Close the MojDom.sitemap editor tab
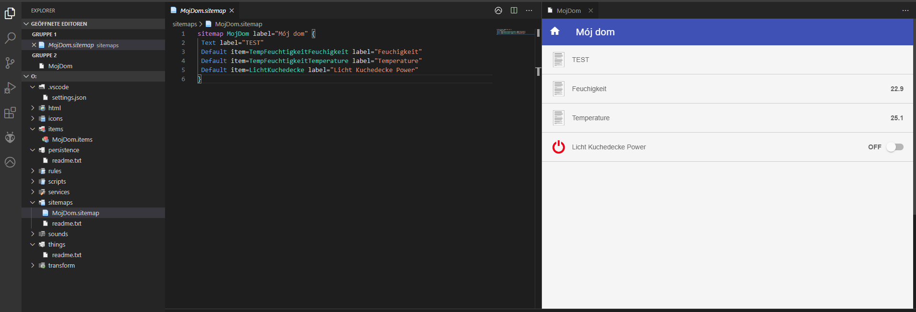 pos(232,10)
